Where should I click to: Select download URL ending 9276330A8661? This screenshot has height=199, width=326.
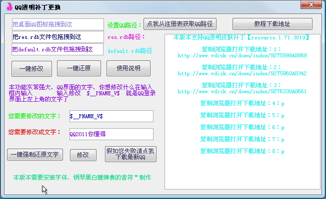(x=242, y=91)
